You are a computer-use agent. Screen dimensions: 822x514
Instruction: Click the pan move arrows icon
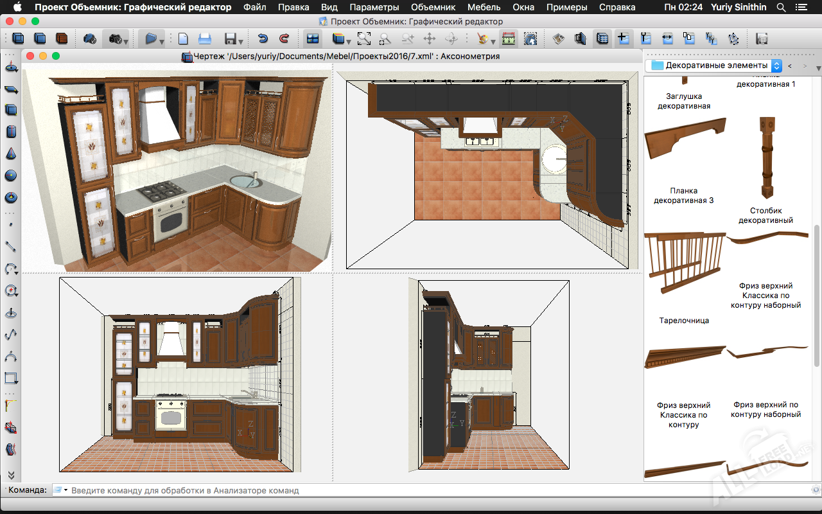click(x=429, y=39)
